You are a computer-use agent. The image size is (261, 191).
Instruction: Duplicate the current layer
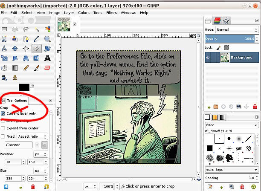[239, 107]
